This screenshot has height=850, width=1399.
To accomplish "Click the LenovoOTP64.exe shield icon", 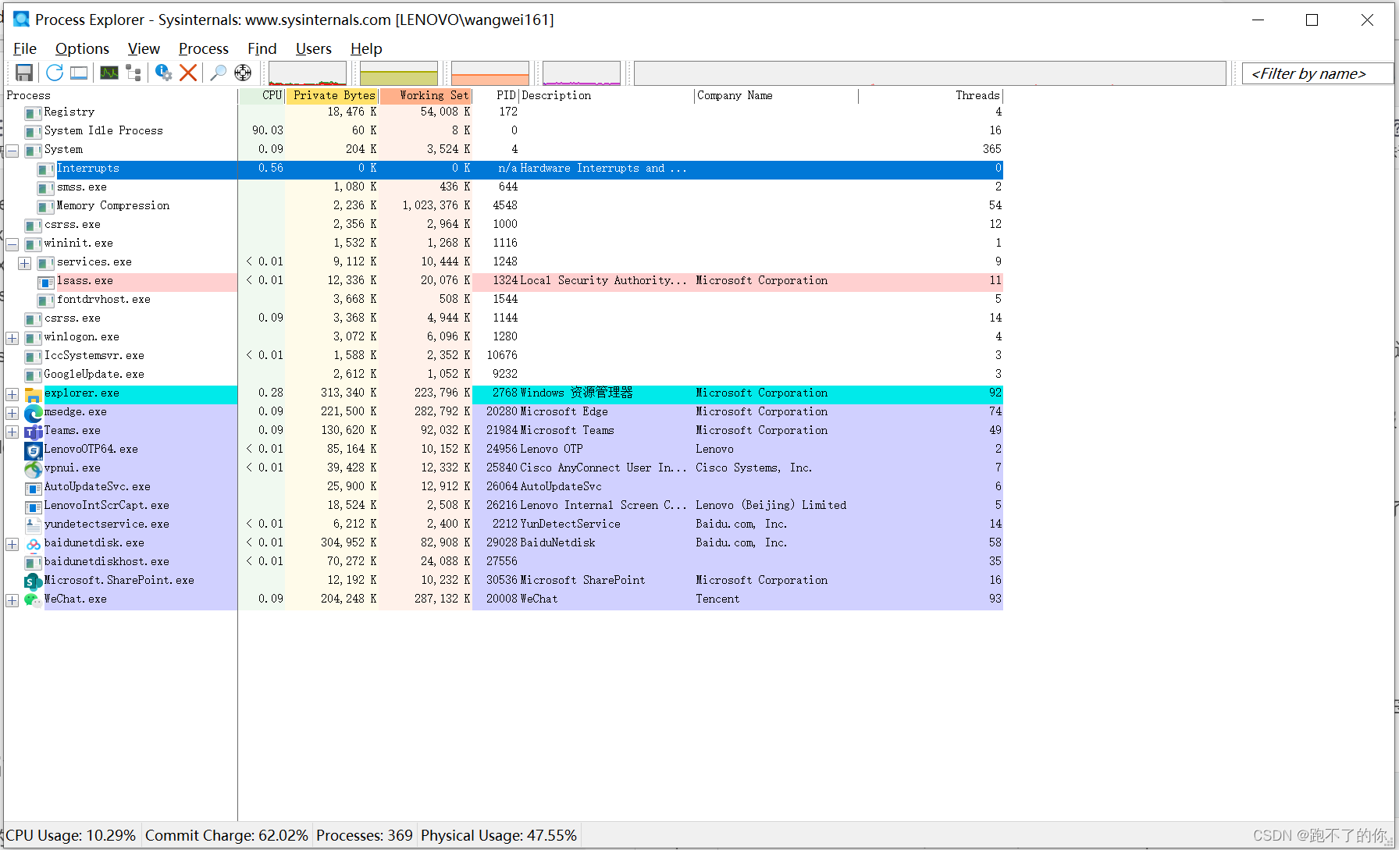I will pyautogui.click(x=33, y=450).
